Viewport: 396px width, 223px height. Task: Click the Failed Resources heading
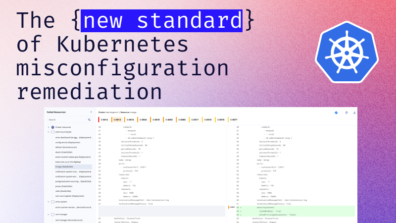[56, 112]
